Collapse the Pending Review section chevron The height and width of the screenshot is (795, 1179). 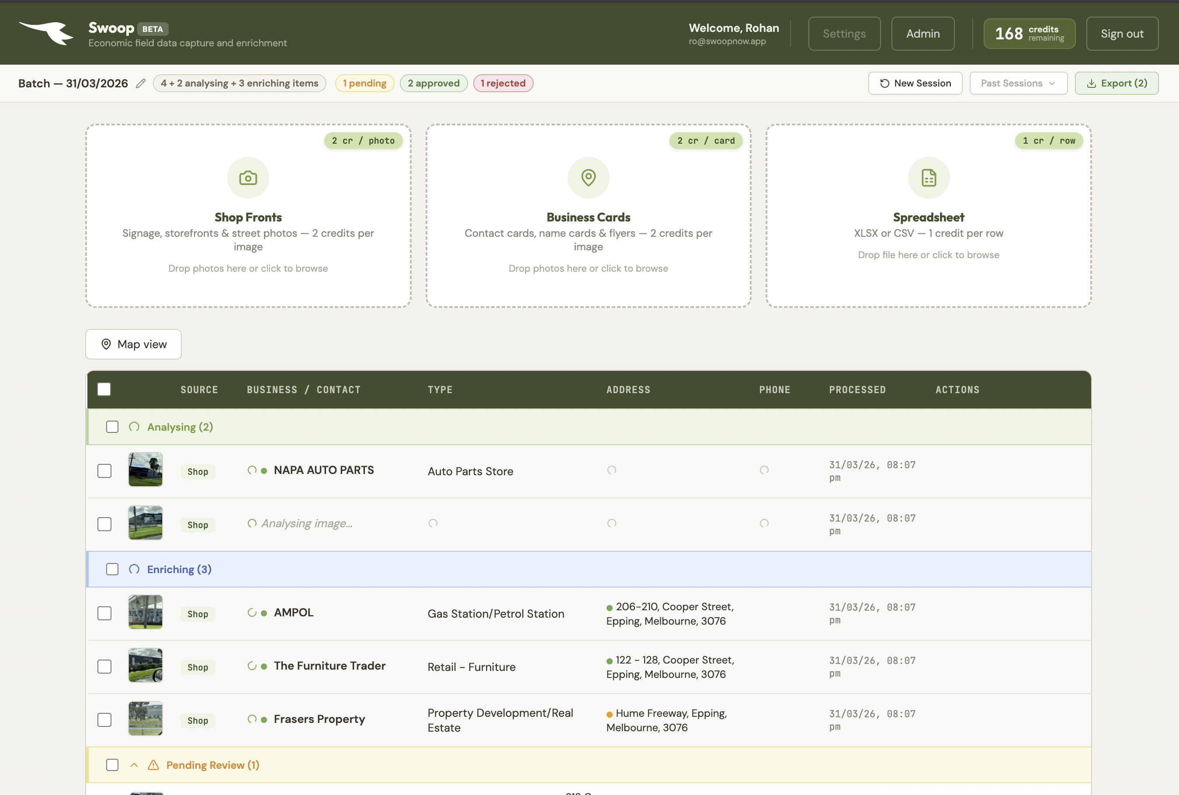pyautogui.click(x=134, y=765)
